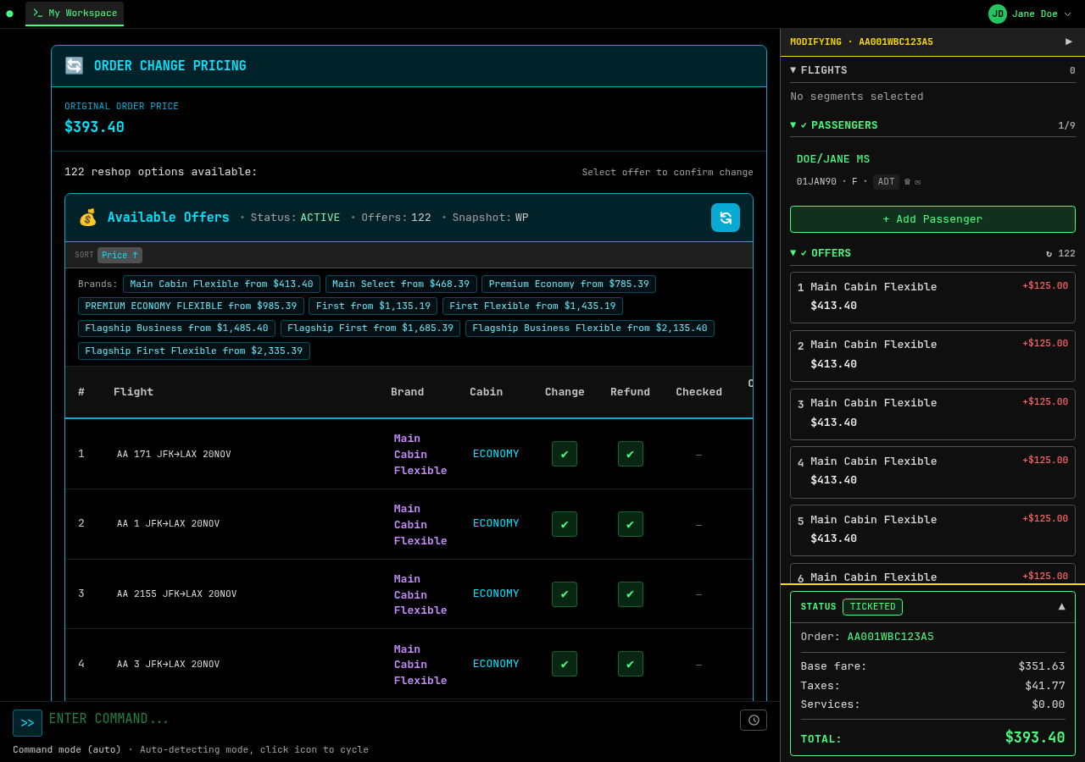1085x762 pixels.
Task: Click Change checkmark for AA 1 flight
Action: coord(565,524)
